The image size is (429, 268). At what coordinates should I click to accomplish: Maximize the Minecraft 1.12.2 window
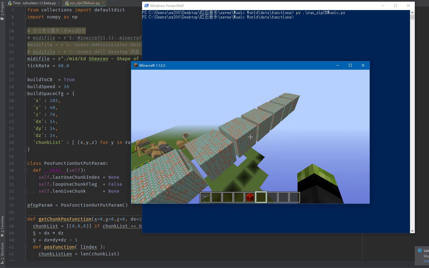click(350, 65)
